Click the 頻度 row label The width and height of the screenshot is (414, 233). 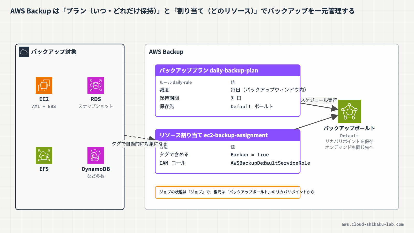coord(164,90)
